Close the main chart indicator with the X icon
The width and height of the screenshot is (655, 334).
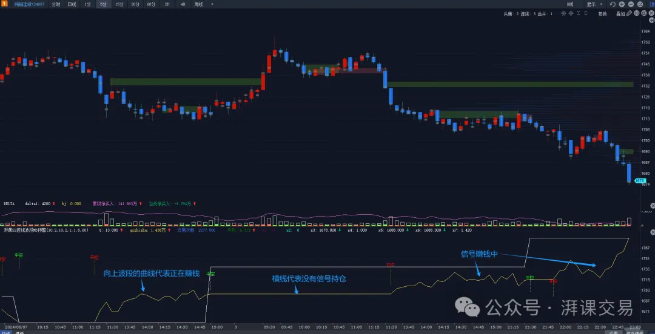(651, 13)
